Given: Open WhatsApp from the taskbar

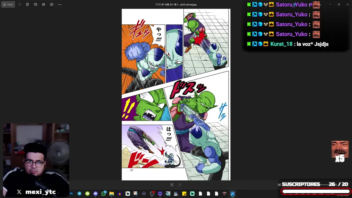Looking at the screenshot, I should [x=104, y=194].
